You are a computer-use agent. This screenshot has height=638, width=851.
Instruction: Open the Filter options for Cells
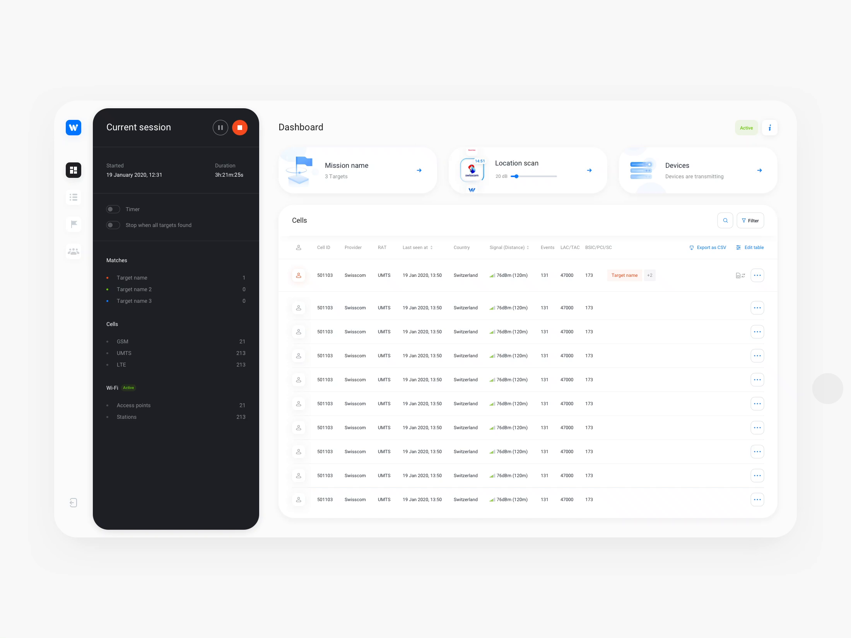coord(750,220)
